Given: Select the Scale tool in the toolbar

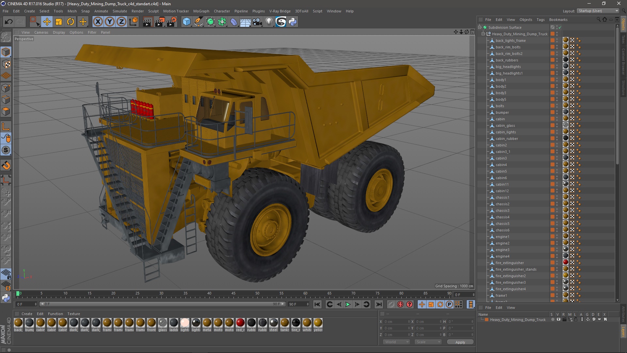Looking at the screenshot, I should coord(59,22).
